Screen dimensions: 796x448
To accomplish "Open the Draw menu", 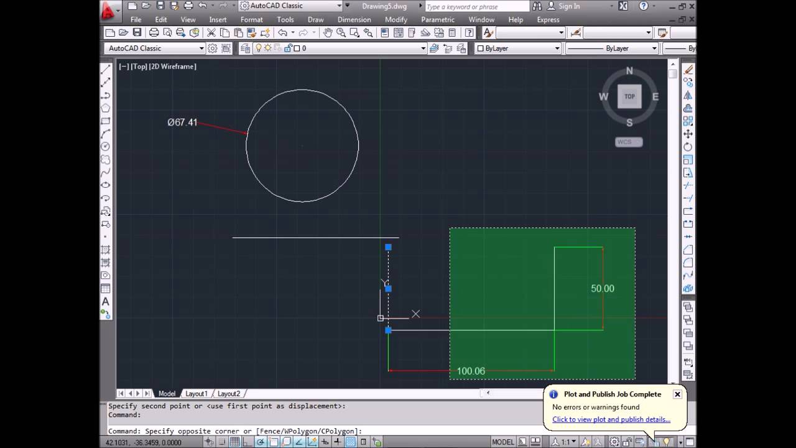I will [316, 19].
